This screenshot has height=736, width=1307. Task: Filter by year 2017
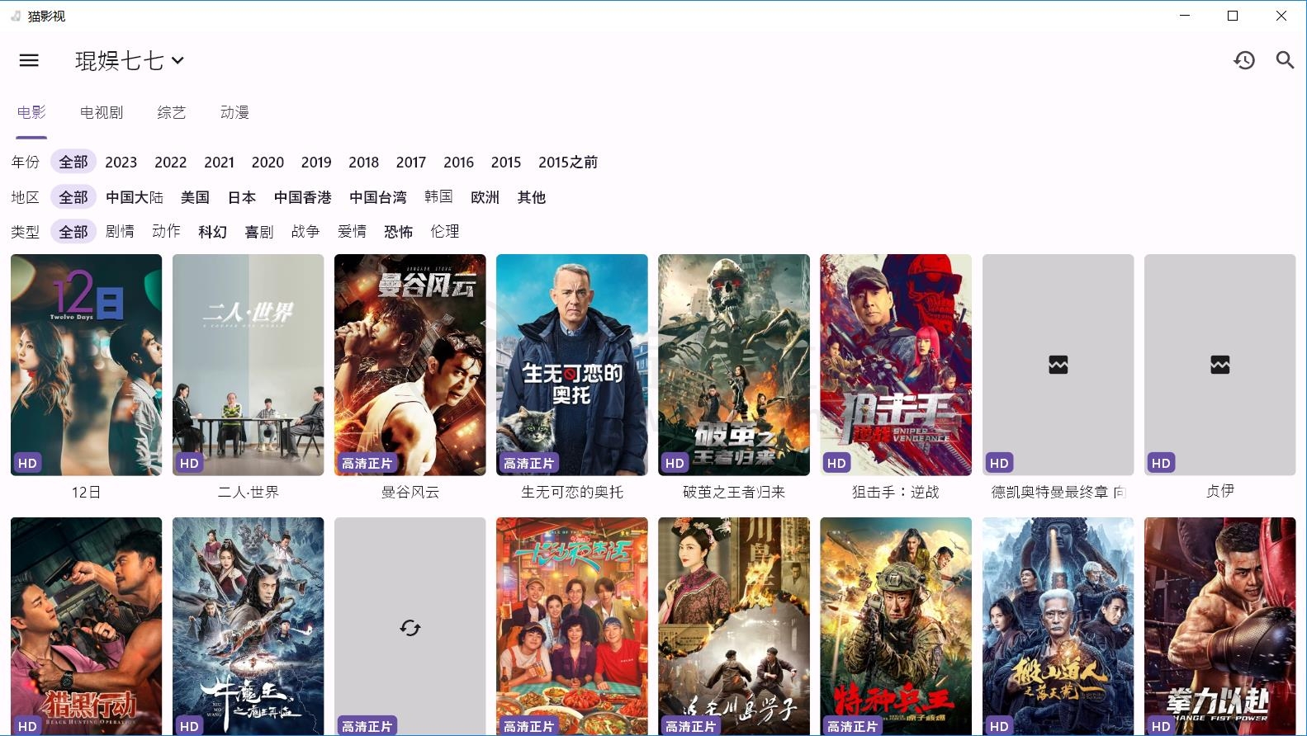410,163
